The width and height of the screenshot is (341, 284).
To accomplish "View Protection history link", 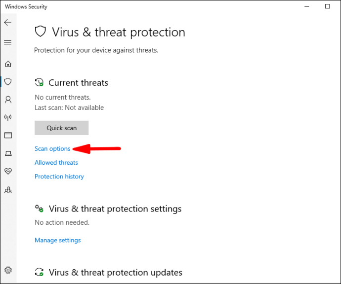I will pyautogui.click(x=59, y=177).
